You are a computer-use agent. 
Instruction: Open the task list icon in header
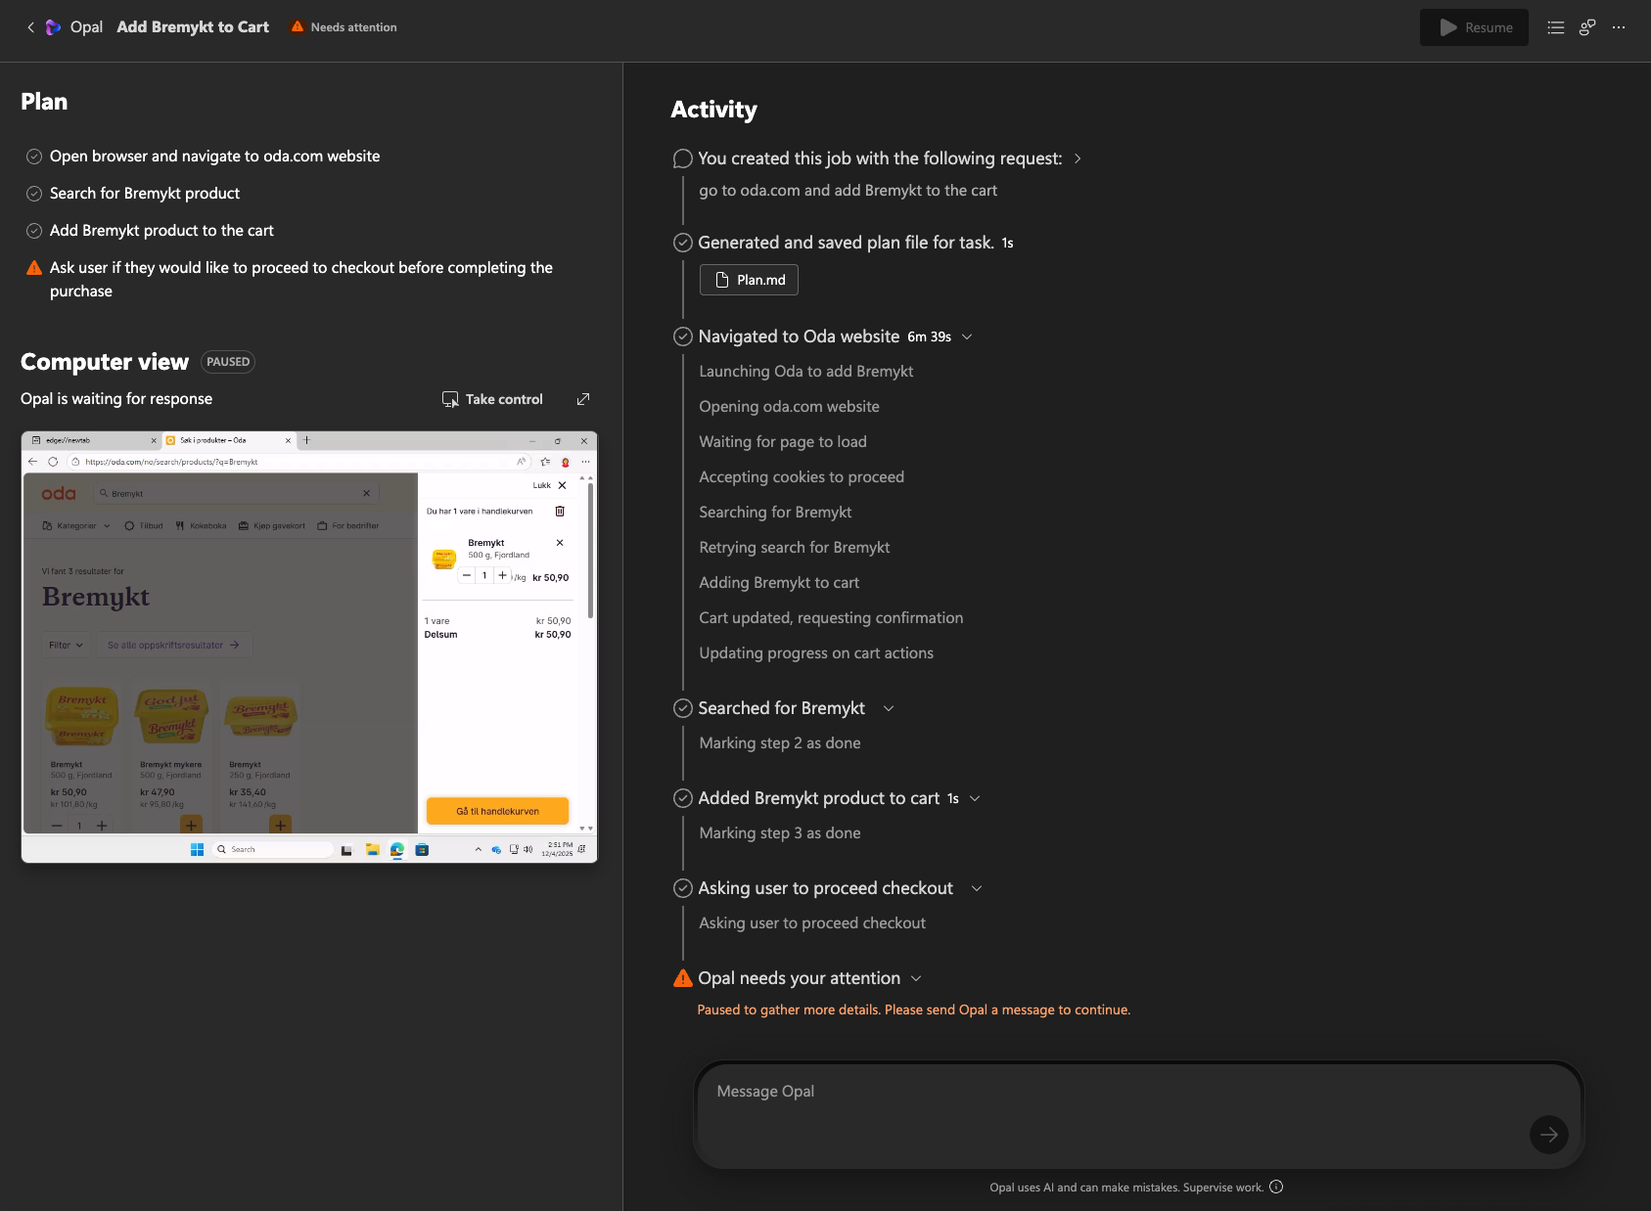(x=1555, y=27)
